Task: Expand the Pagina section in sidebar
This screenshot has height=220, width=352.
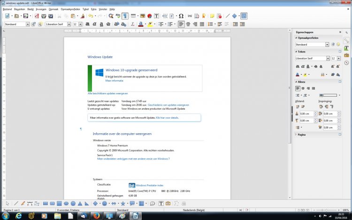Action: tap(303, 134)
